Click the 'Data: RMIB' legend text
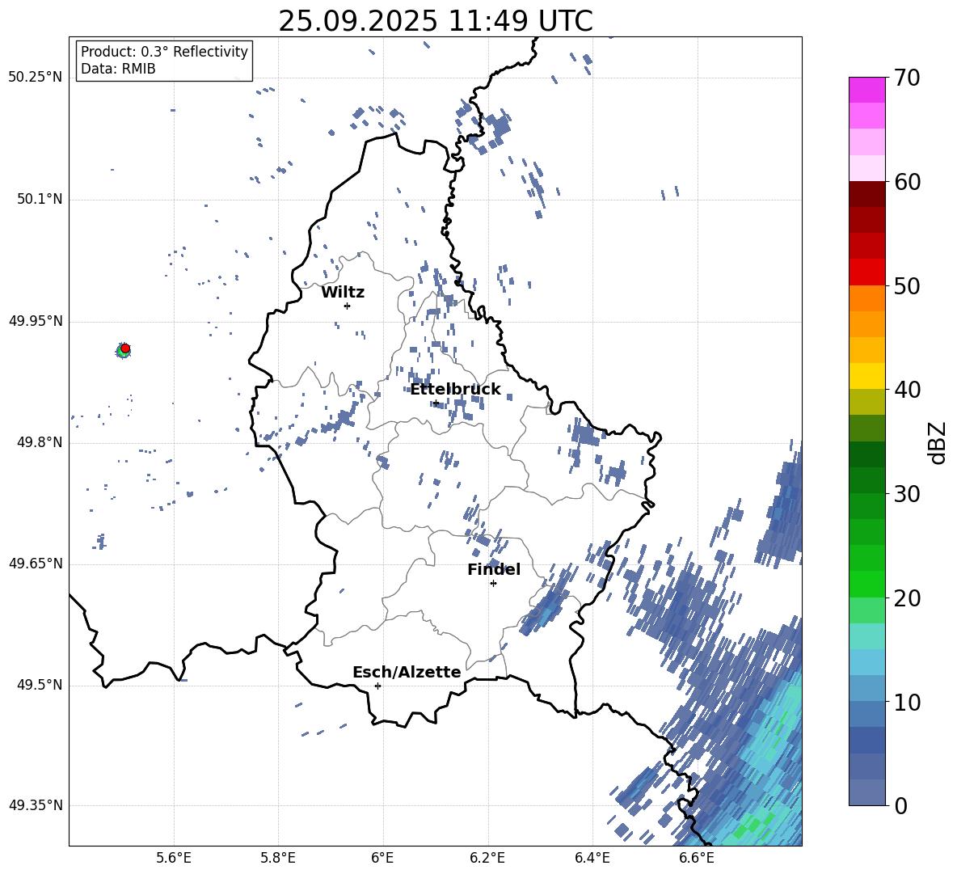The height and width of the screenshot is (874, 957). point(118,69)
